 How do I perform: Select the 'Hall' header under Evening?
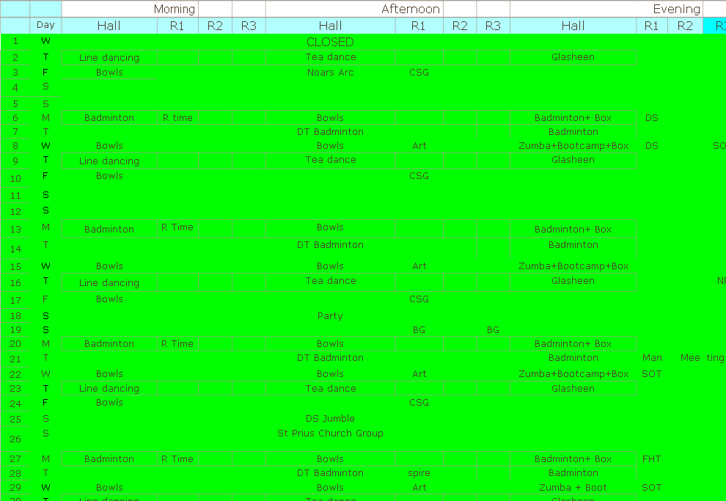(x=573, y=26)
